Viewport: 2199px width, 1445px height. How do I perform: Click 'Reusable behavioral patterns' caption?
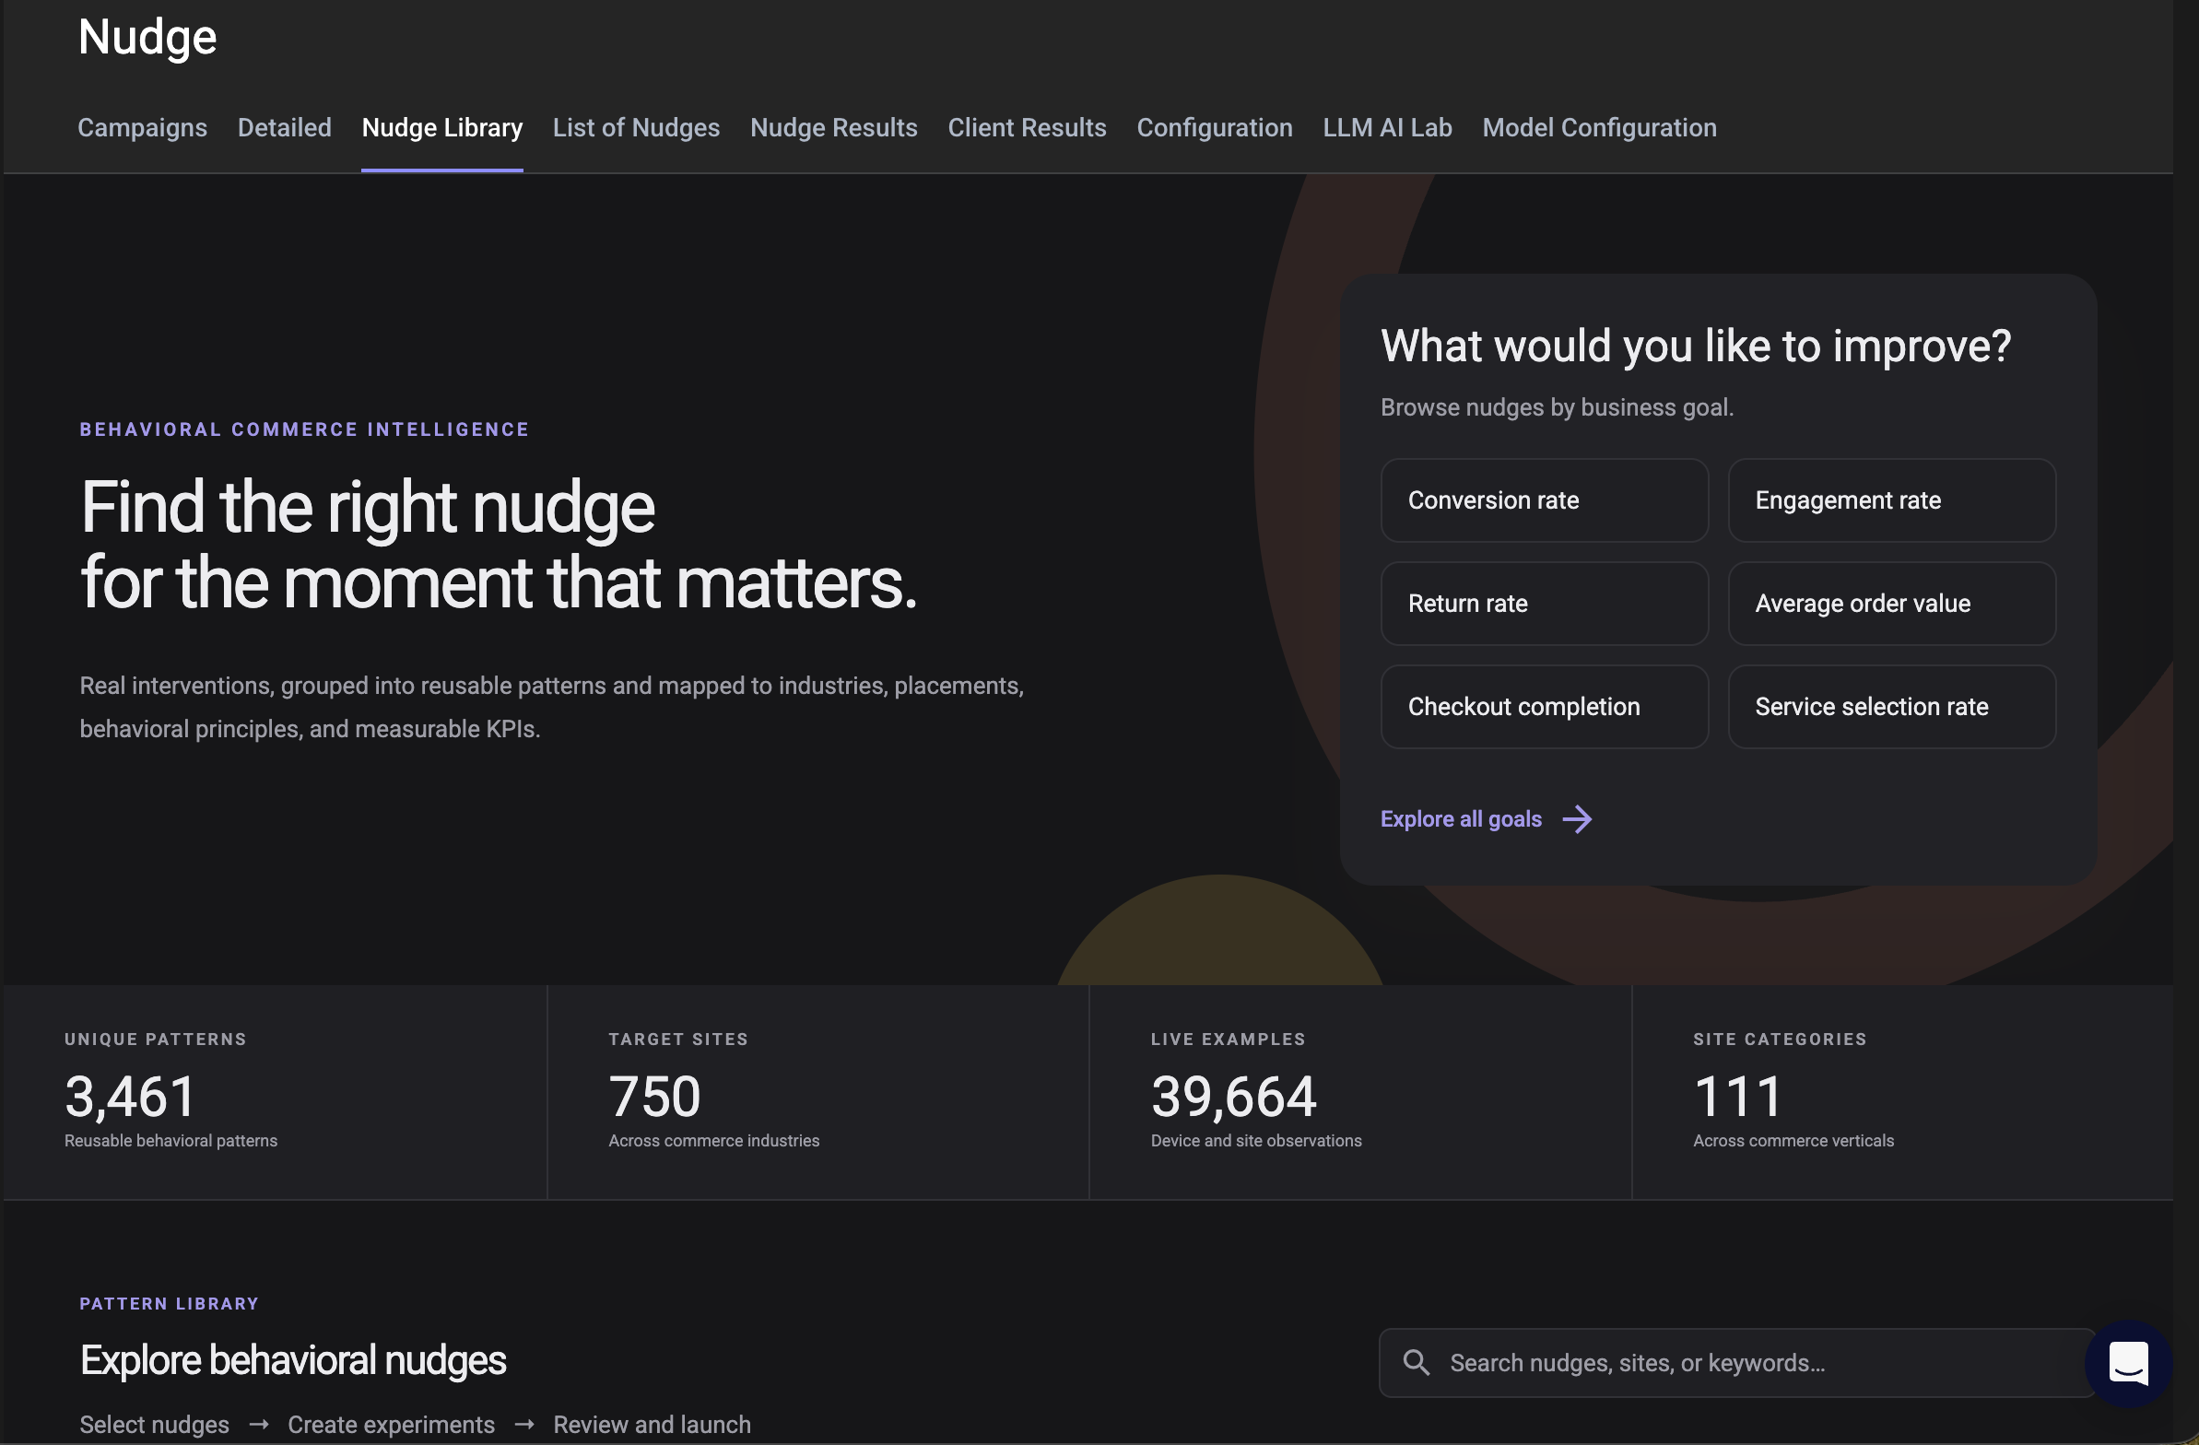click(x=171, y=1141)
